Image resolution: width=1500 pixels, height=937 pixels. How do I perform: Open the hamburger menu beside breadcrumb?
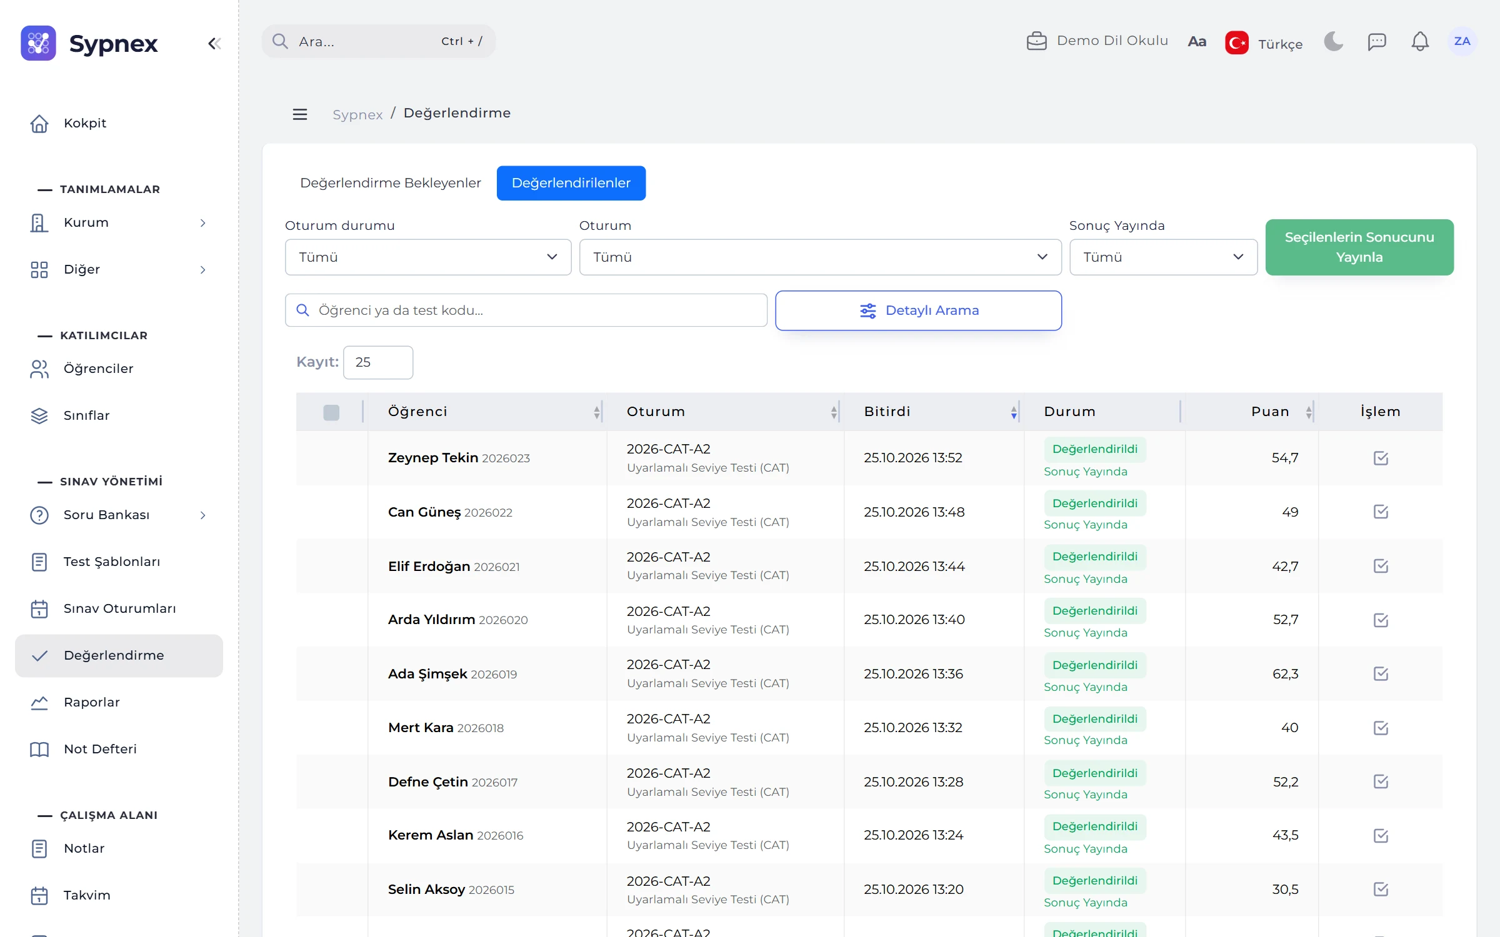300,114
